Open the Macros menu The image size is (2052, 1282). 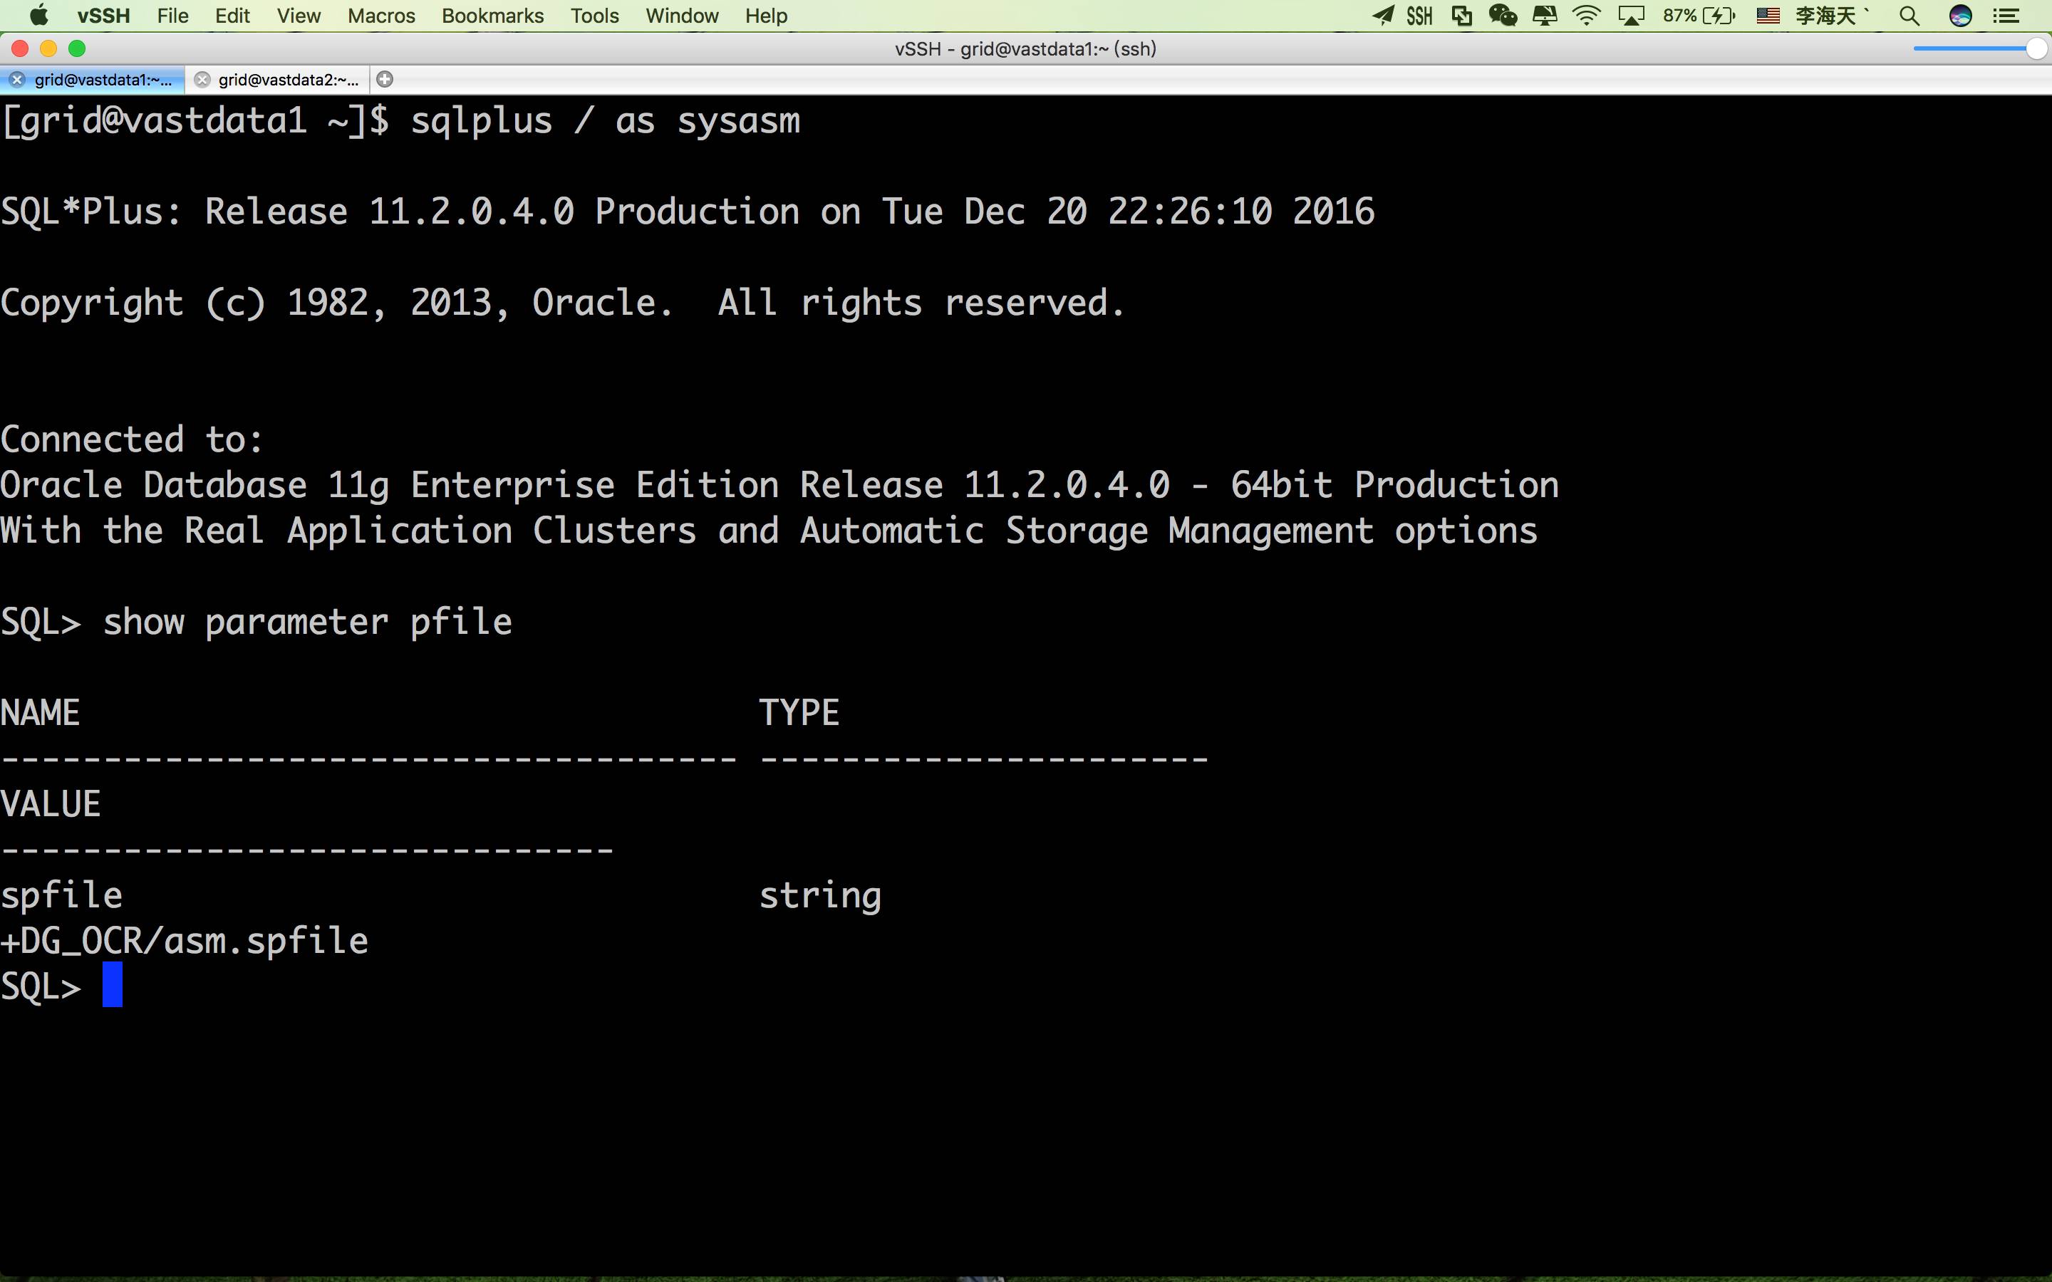tap(382, 15)
